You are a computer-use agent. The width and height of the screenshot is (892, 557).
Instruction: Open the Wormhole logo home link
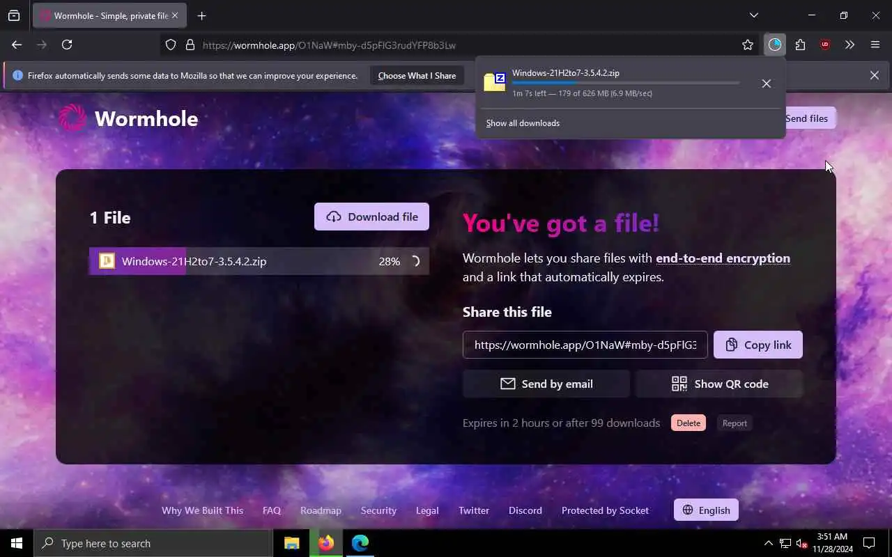[x=128, y=118]
